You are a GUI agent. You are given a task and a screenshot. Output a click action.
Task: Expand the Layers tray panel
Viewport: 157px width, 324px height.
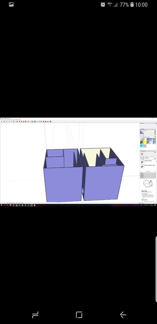(x=148, y=174)
